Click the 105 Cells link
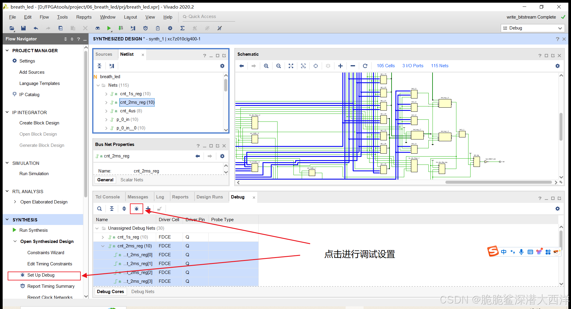571x309 pixels. (x=386, y=66)
